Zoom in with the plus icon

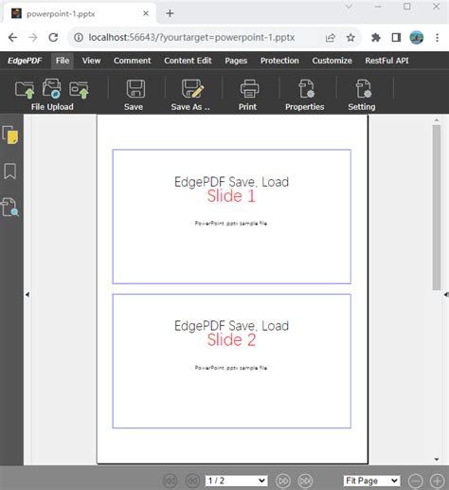coord(438,481)
